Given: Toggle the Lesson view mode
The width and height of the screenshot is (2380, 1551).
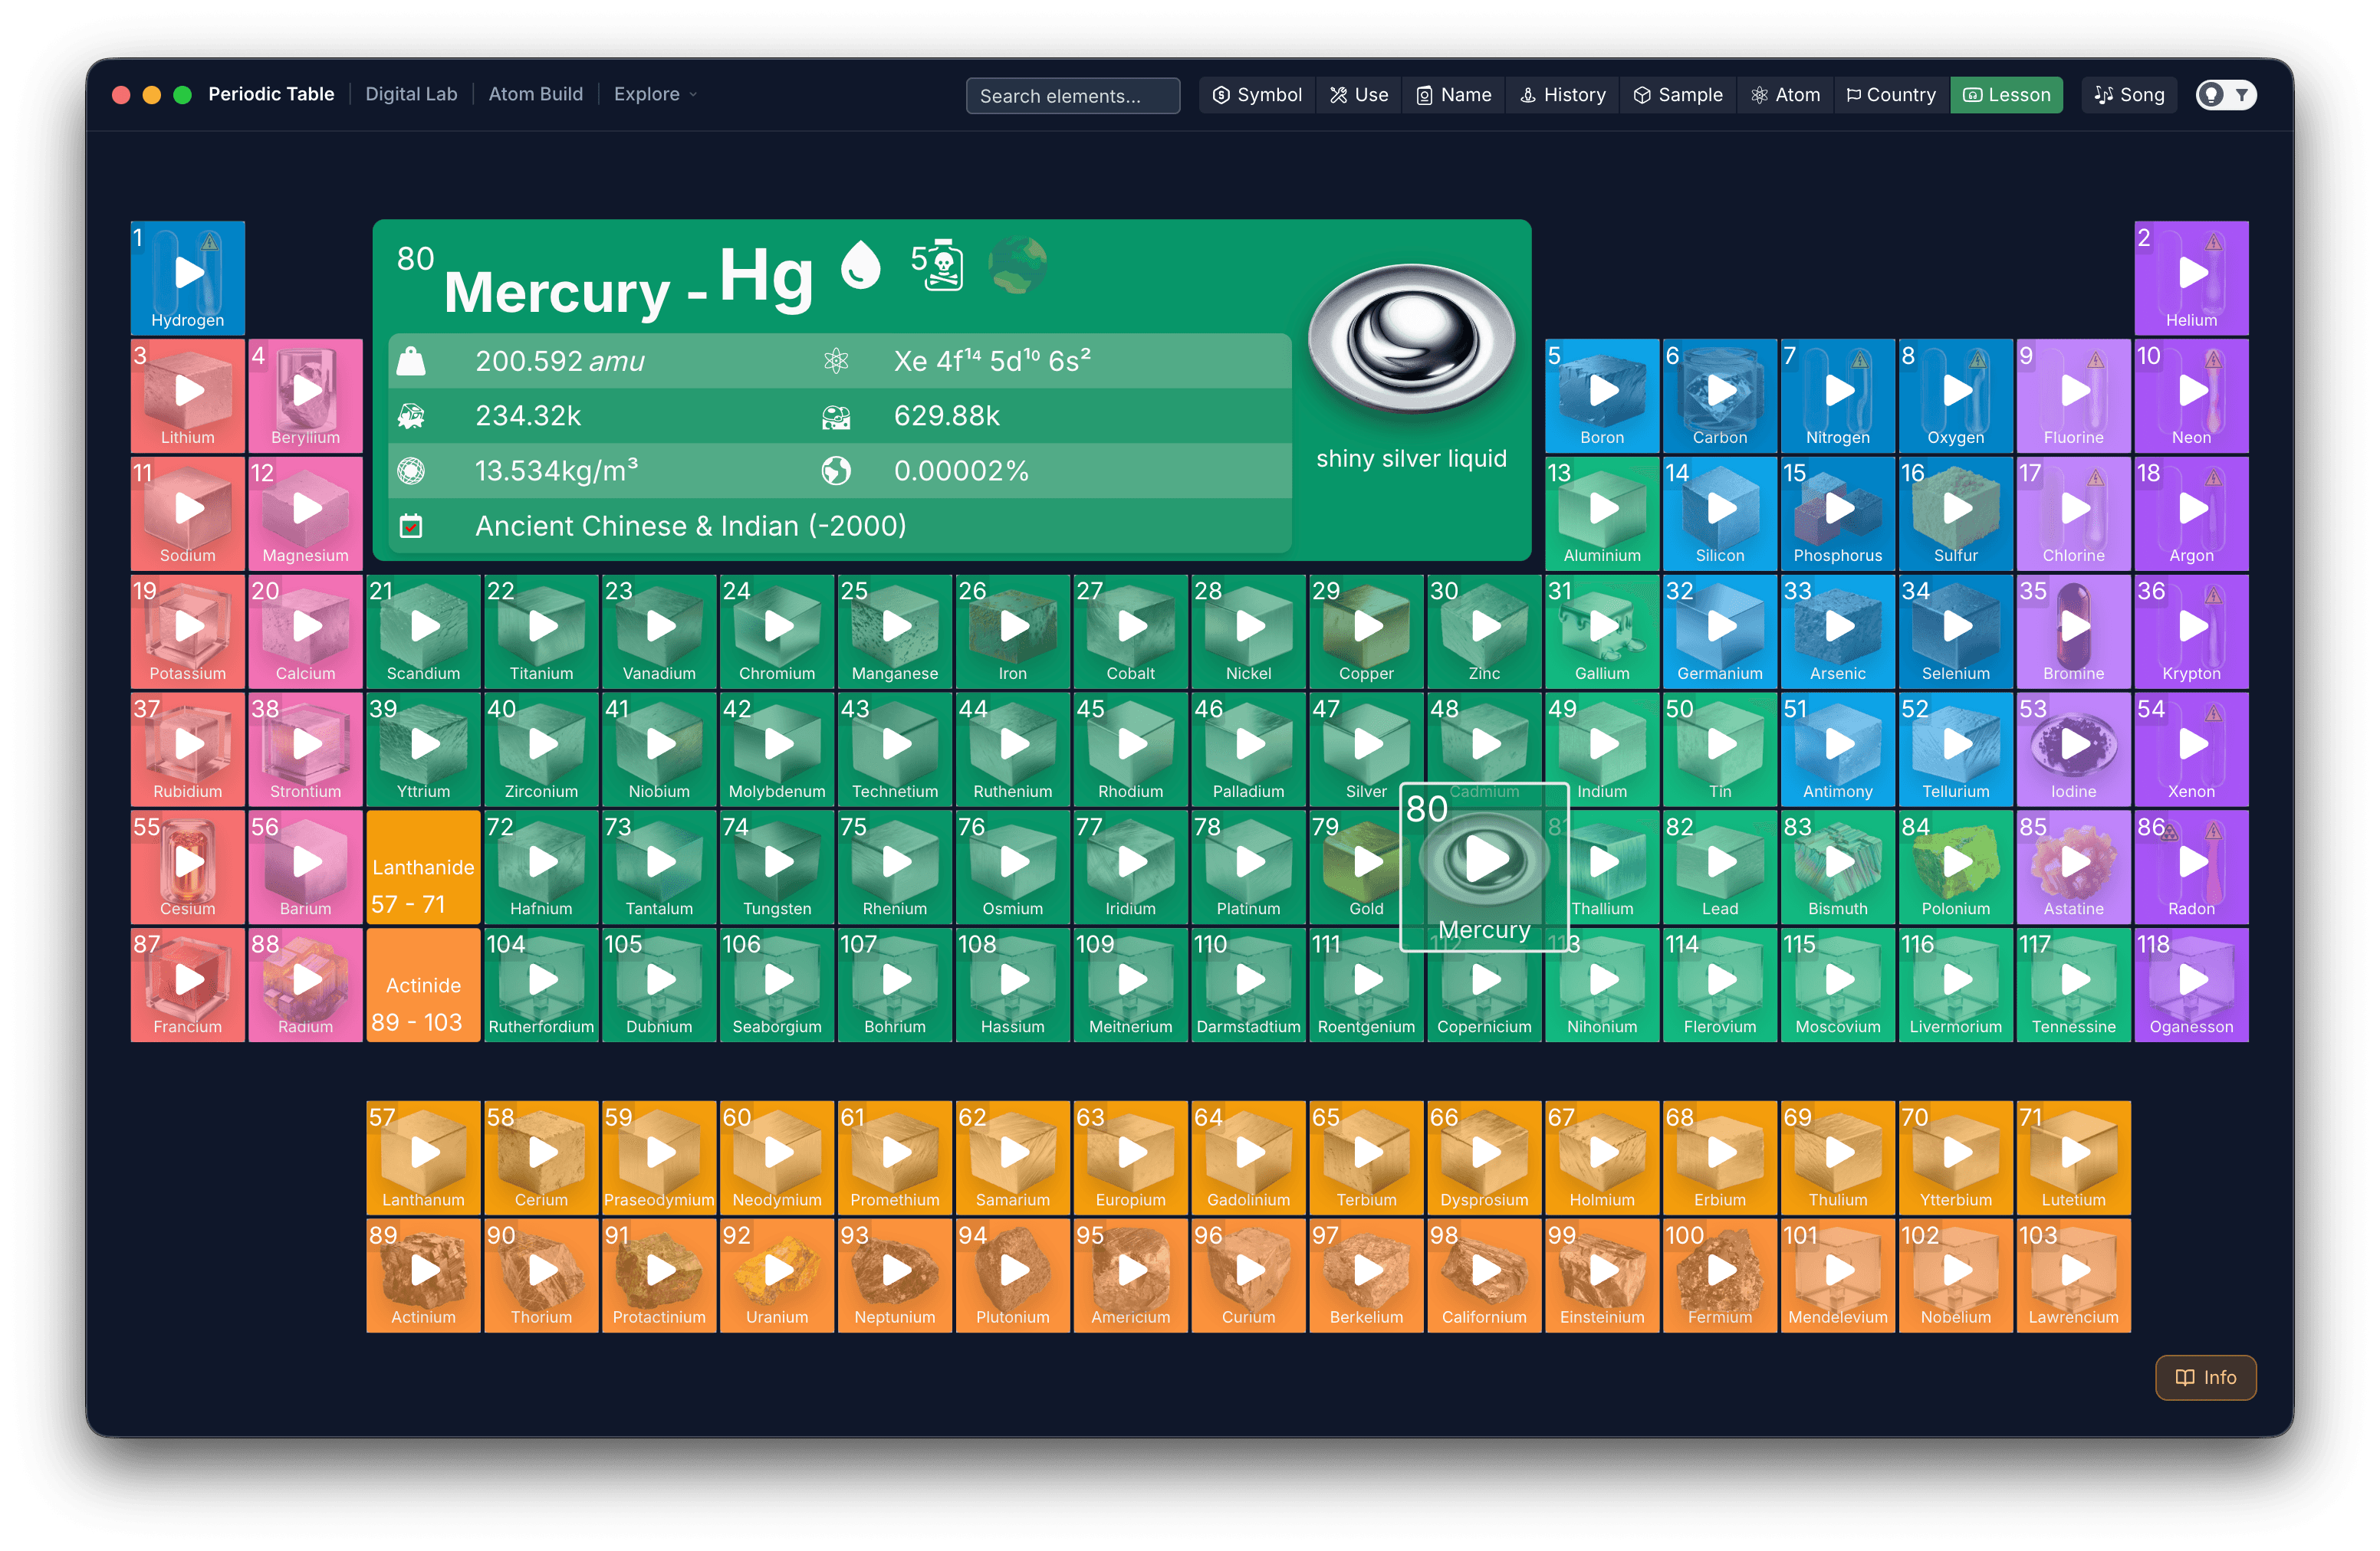Looking at the screenshot, I should pyautogui.click(x=2006, y=95).
